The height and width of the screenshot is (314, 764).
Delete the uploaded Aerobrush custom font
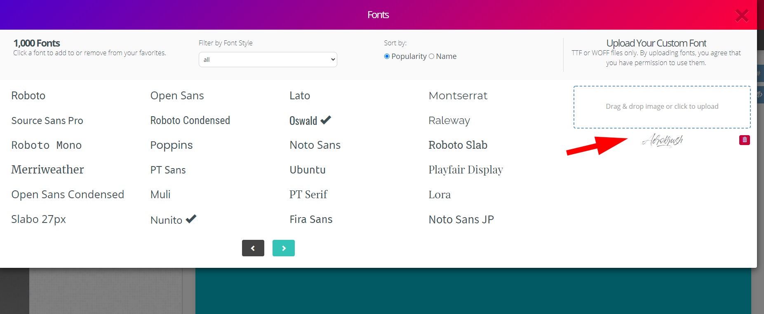[744, 140]
